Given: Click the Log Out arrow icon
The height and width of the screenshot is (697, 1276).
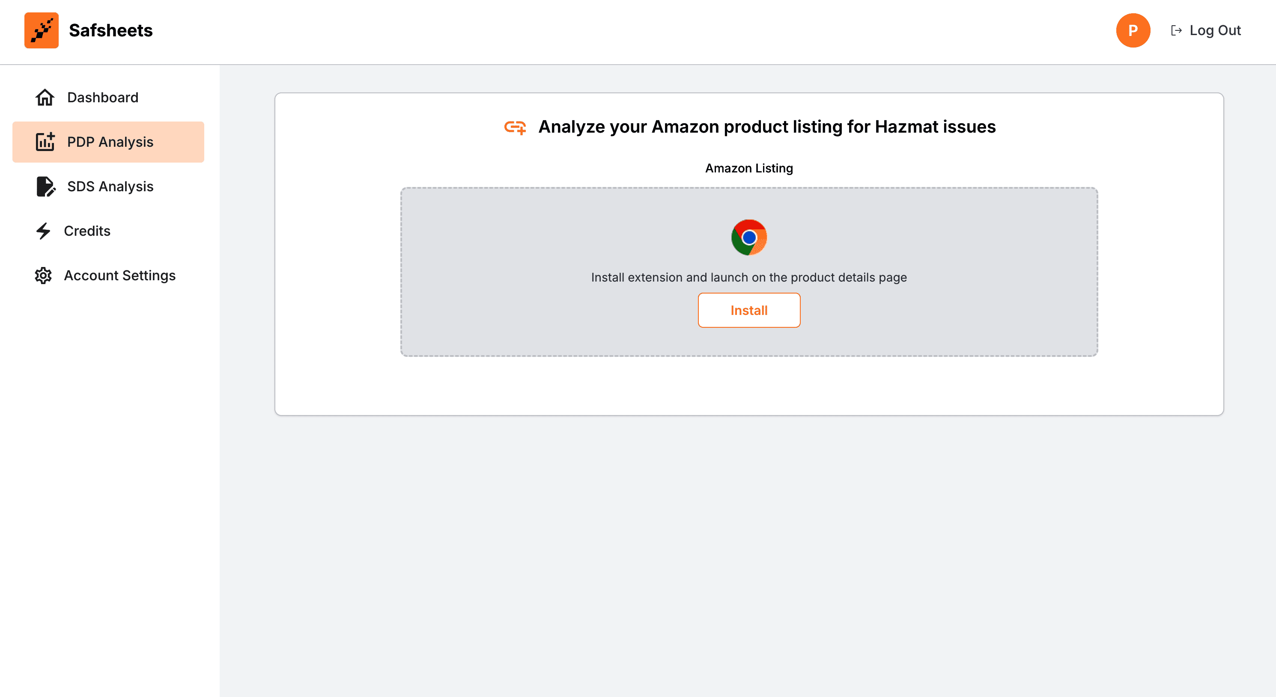Looking at the screenshot, I should [1176, 31].
